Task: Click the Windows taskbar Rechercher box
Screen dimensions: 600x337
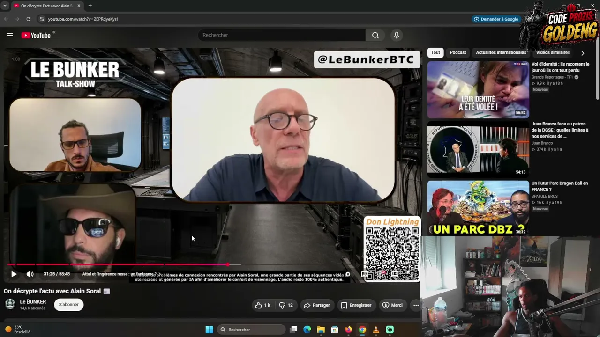Action: [252, 330]
